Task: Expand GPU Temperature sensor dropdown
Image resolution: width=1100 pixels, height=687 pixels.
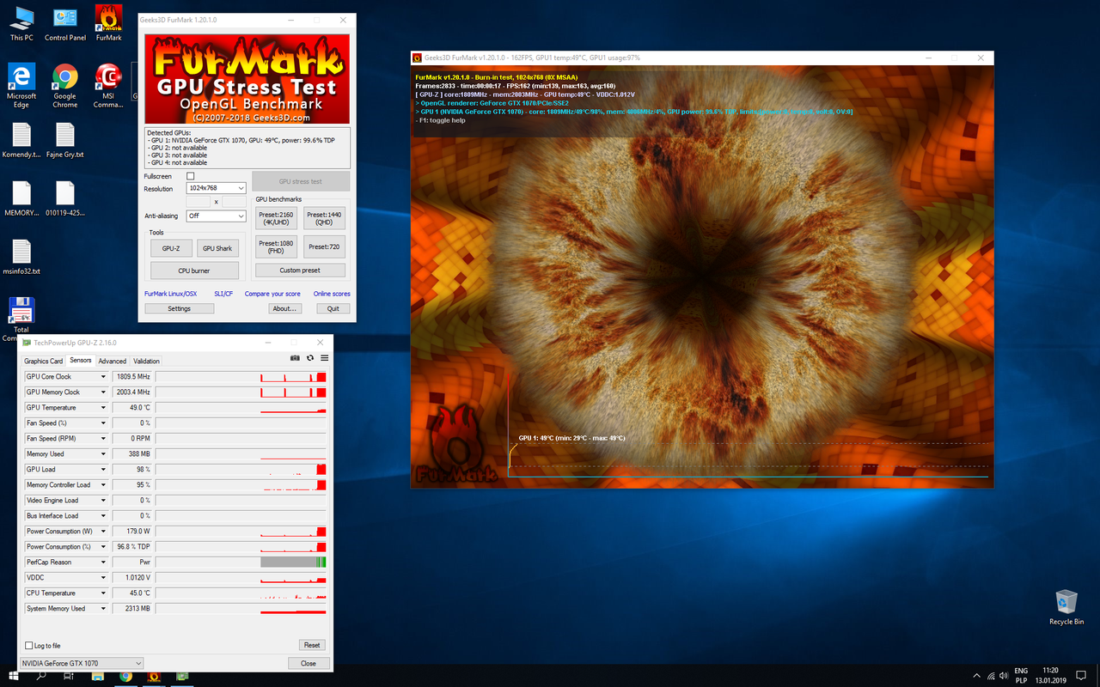Action: click(103, 408)
